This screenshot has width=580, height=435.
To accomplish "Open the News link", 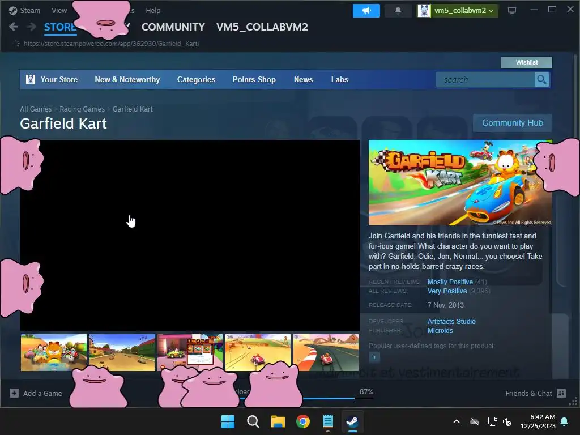I will [x=304, y=79].
